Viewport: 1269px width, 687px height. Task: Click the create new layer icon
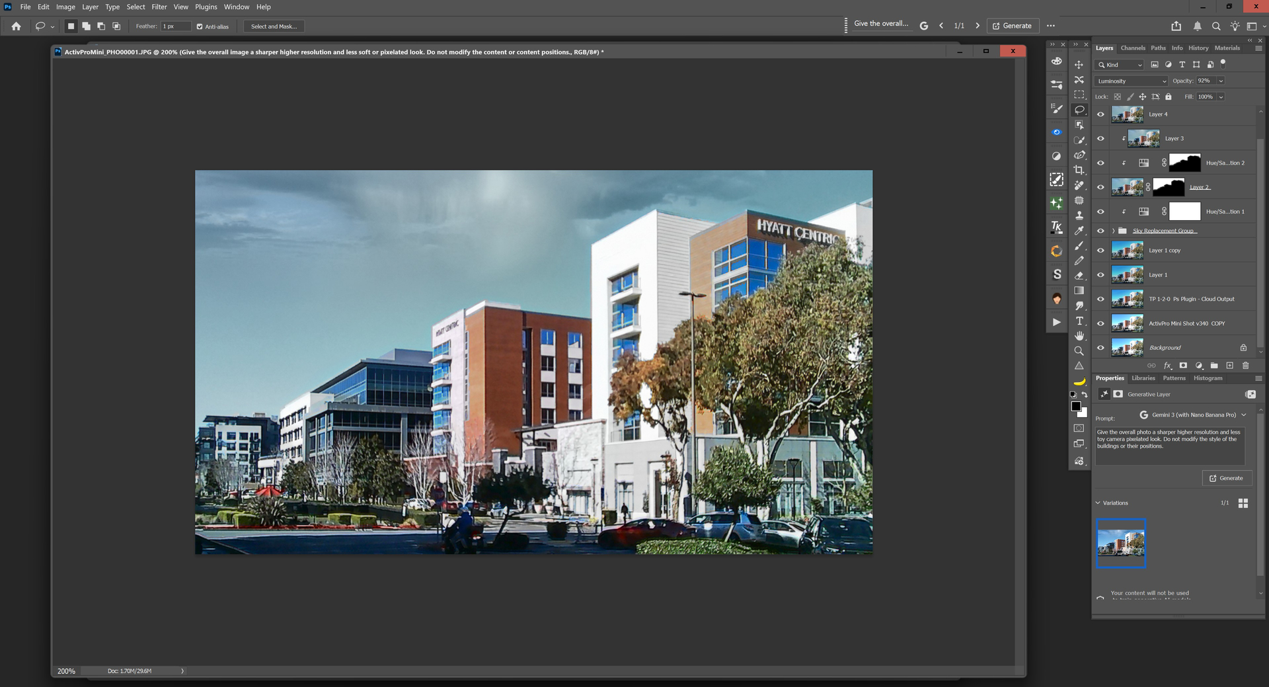[x=1229, y=366]
